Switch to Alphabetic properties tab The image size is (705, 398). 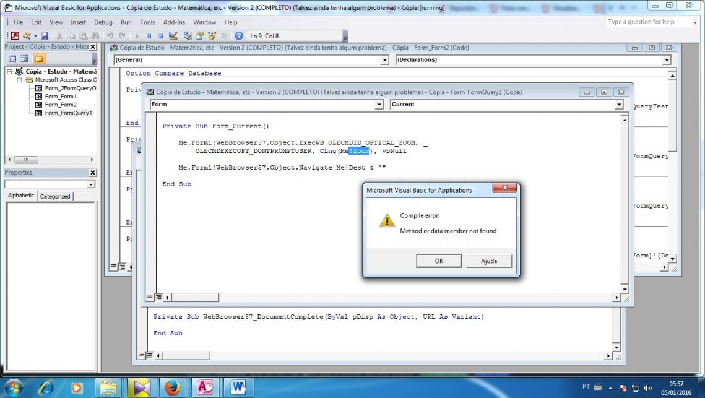[21, 196]
